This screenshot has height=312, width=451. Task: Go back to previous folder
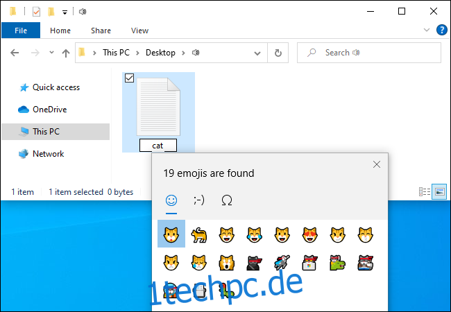(x=15, y=53)
